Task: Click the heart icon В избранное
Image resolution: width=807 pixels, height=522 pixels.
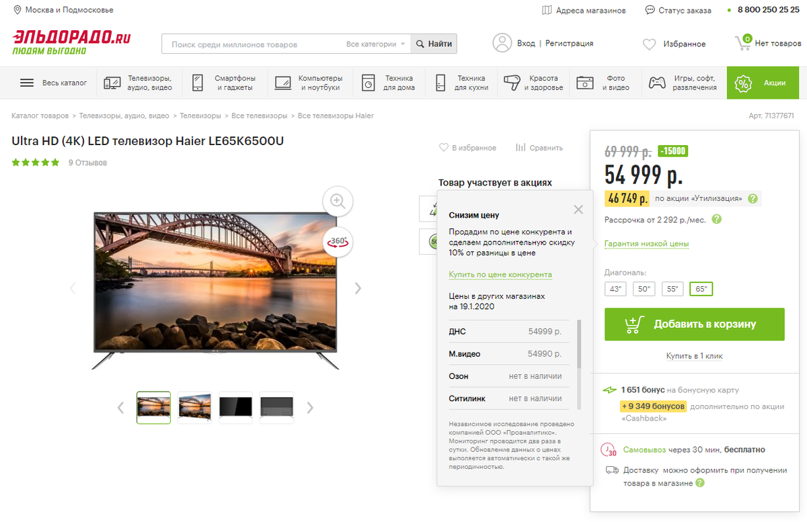Action: [443, 147]
